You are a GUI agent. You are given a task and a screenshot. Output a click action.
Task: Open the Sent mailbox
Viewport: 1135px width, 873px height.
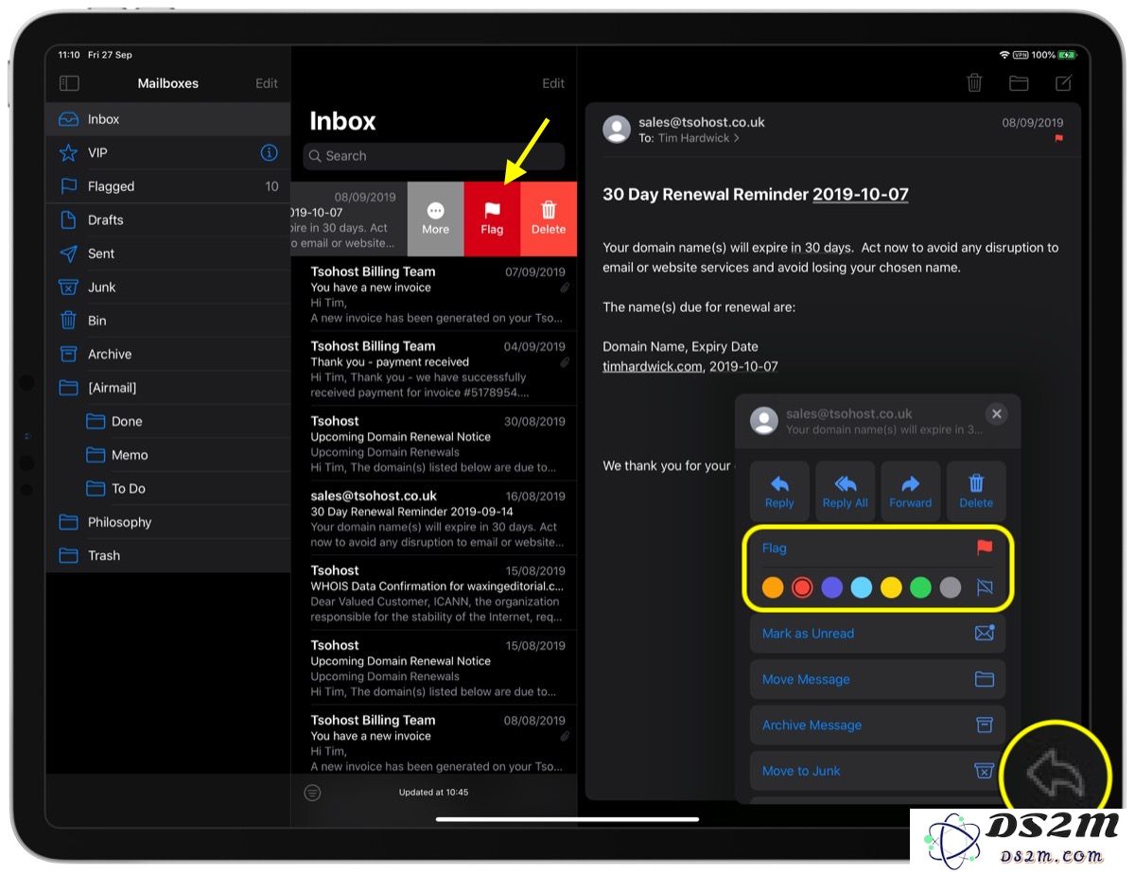pos(168,253)
